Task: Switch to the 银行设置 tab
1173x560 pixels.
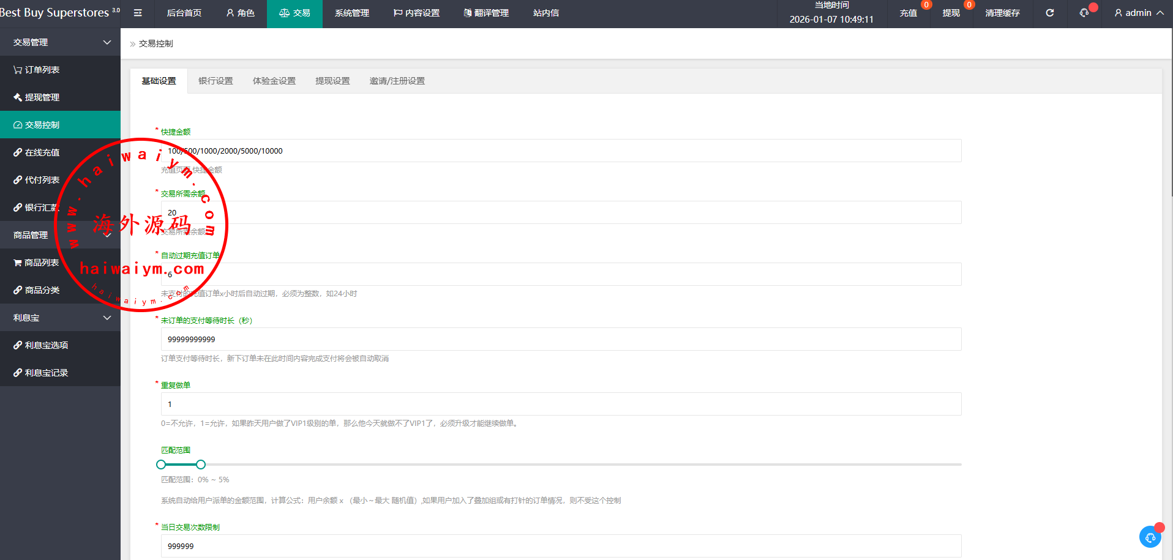Action: 215,81
